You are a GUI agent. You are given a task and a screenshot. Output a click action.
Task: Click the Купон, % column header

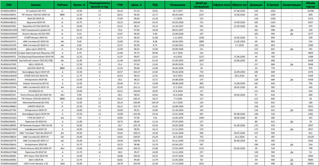pos(79,5)
